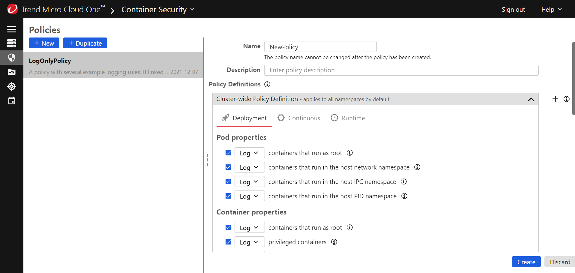Select the shield Policies sidebar icon
This screenshot has width=575, height=273.
pyautogui.click(x=12, y=58)
